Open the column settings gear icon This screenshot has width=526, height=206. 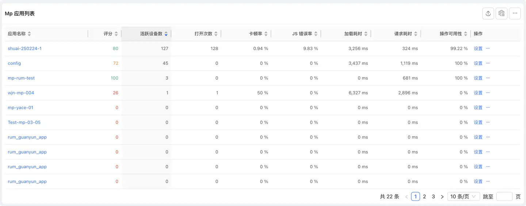coord(502,13)
